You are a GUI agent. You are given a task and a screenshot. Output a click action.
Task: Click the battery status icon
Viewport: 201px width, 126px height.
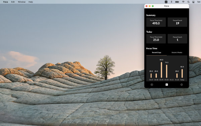tap(177, 2)
